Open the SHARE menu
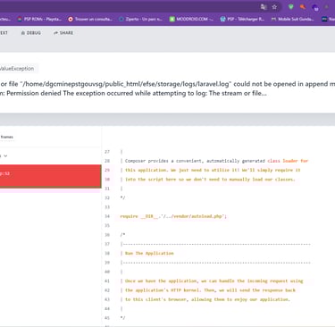 [63, 33]
